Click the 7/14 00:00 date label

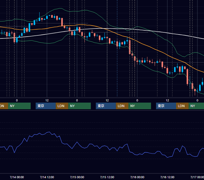(x=17, y=177)
